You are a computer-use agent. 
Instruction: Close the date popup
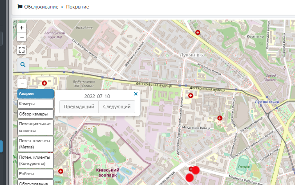[x=136, y=94]
